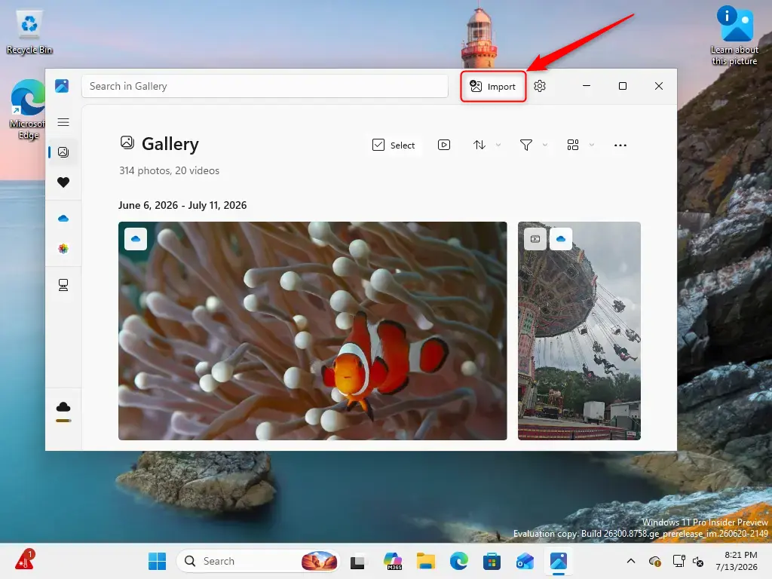
Task: Click the Import button in Photos
Action: [493, 87]
